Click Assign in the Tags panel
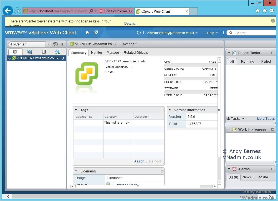The image size is (278, 201). coord(140,161)
